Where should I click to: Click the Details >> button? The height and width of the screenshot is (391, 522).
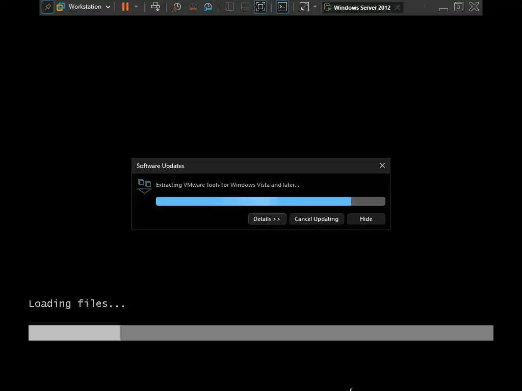267,219
